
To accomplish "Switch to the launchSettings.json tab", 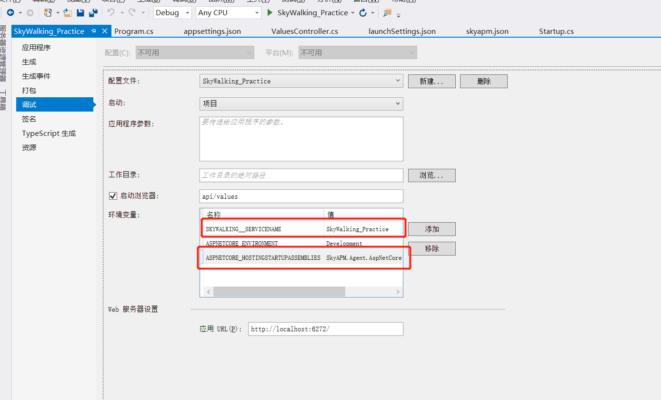I will click(x=402, y=31).
